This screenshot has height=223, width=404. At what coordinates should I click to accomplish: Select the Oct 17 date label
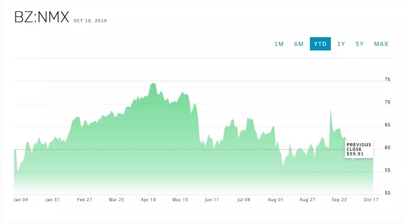pyautogui.click(x=371, y=200)
